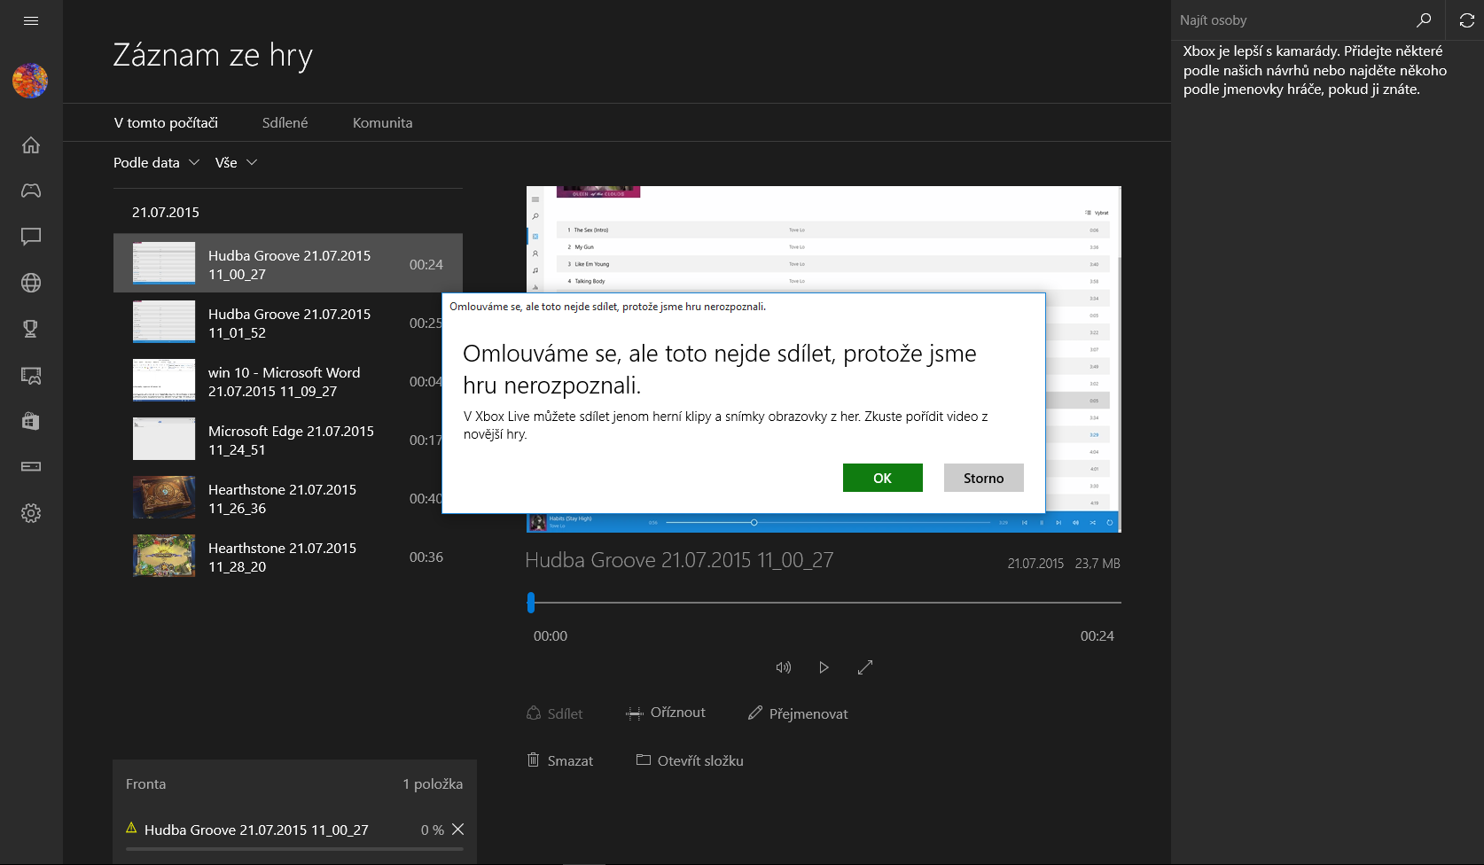Click the playback seek slider handle
Image resolution: width=1484 pixels, height=865 pixels.
pyautogui.click(x=531, y=603)
